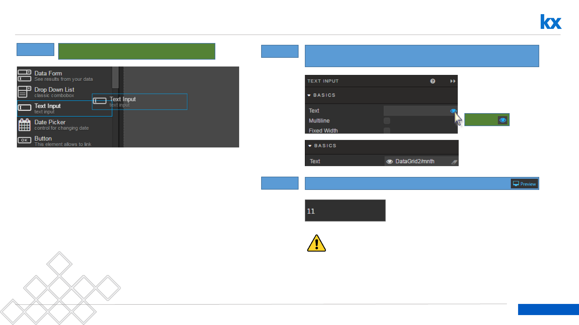Click the yellow warning triangle icon
Screen dimensions: 579x325
pyautogui.click(x=316, y=243)
